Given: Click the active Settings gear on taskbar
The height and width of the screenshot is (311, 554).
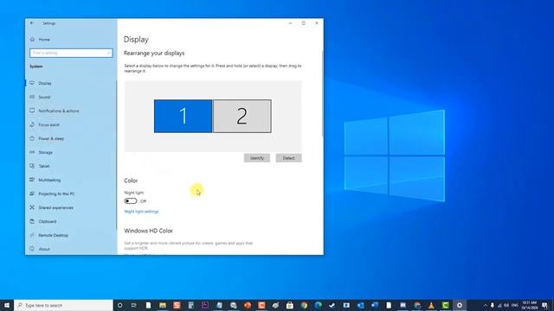Looking at the screenshot, I should coord(460,305).
